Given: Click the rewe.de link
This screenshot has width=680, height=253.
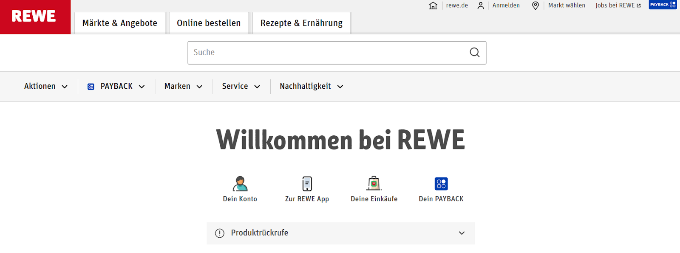Looking at the screenshot, I should click(x=457, y=6).
